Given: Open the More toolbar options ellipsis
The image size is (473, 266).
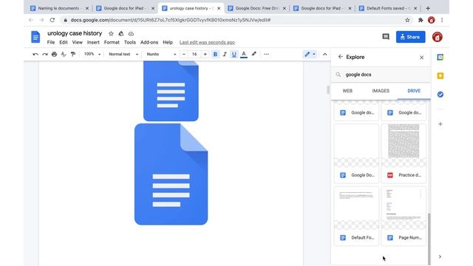Looking at the screenshot, I should 266,54.
